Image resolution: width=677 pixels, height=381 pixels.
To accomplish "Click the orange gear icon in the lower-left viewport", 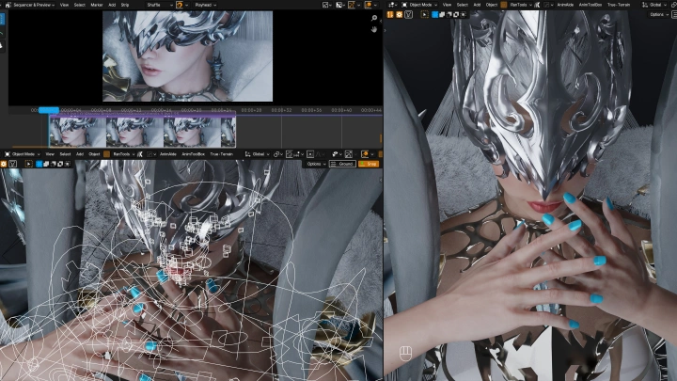I will [4, 164].
